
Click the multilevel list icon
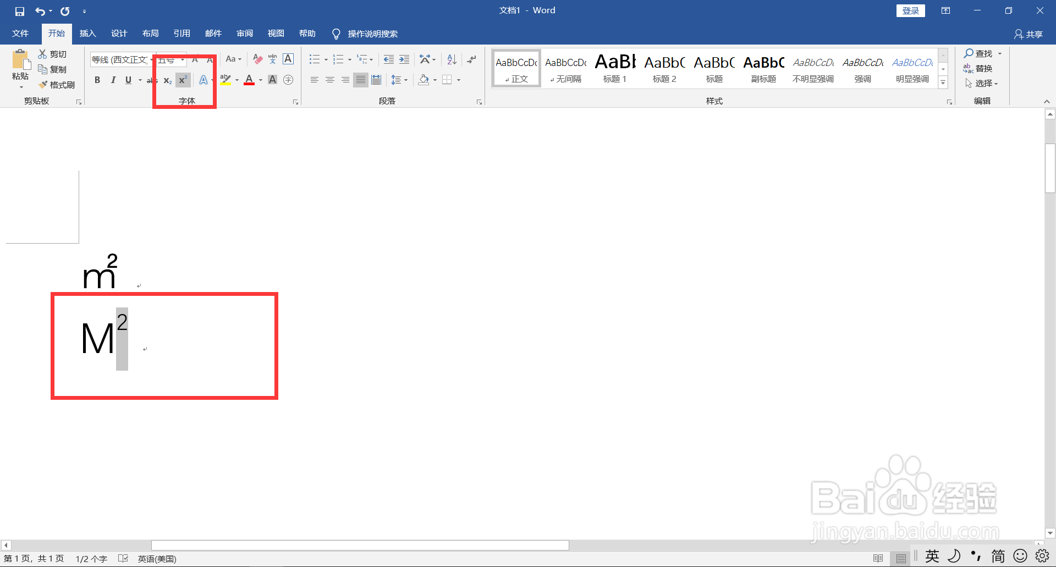(x=362, y=59)
